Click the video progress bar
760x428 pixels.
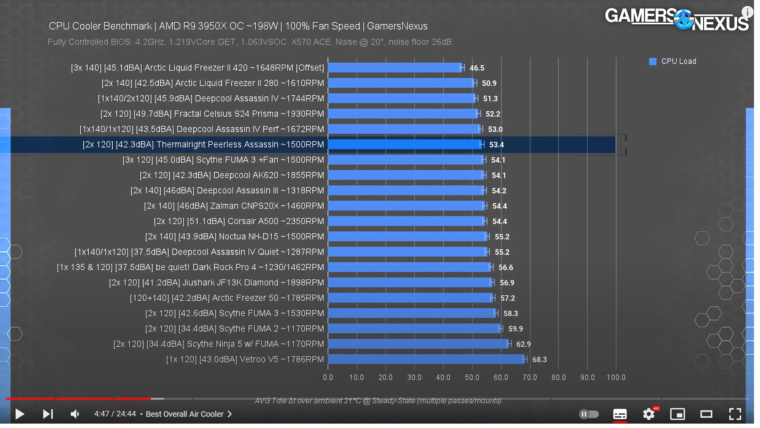coord(378,398)
